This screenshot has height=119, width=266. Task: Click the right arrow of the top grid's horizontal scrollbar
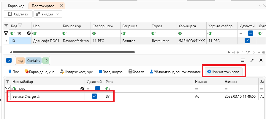pos(229,52)
